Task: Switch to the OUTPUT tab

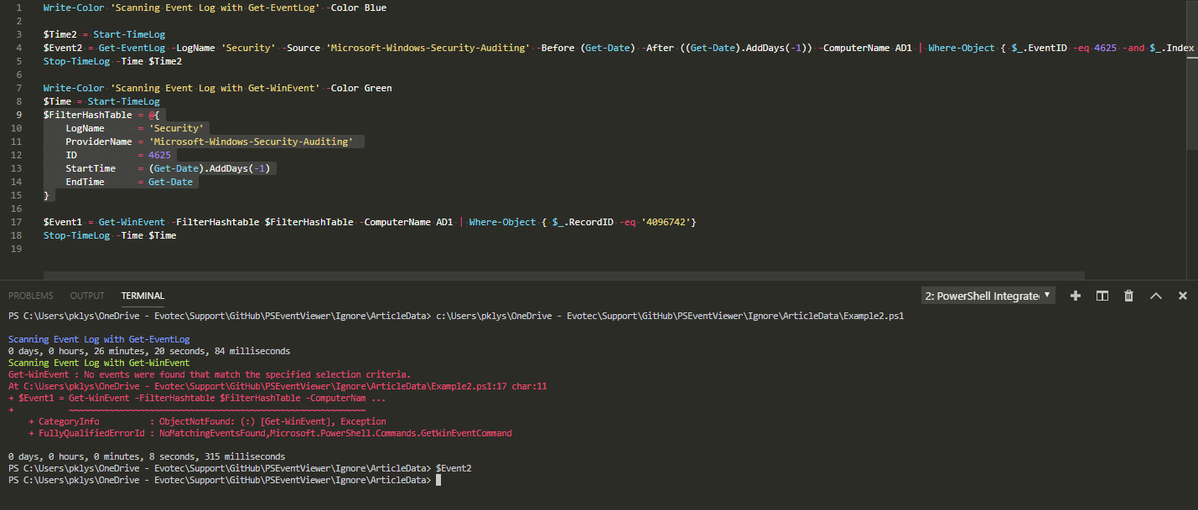Action: (87, 296)
